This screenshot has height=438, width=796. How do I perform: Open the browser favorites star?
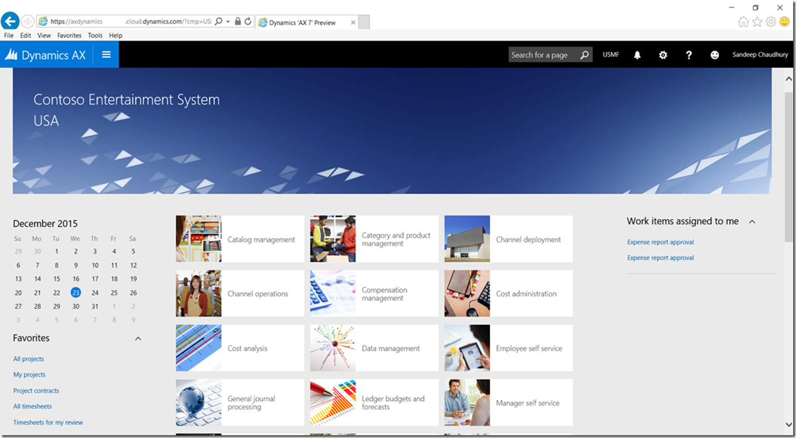coord(757,22)
